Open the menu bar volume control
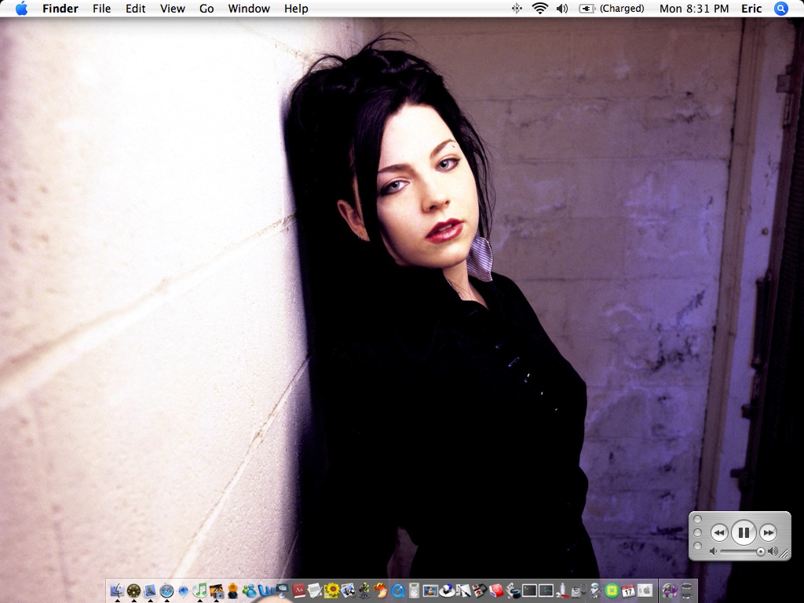804x603 pixels. click(x=562, y=8)
